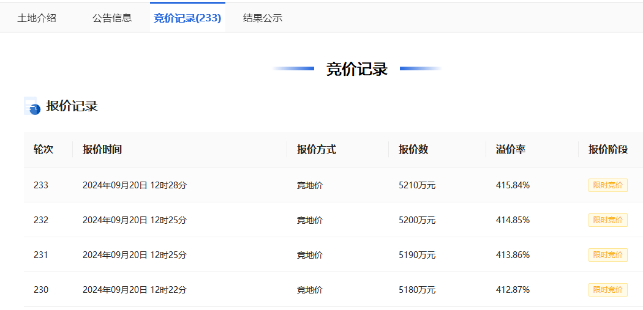Open the 土地介绍 tab
This screenshot has width=643, height=310.
pos(37,18)
